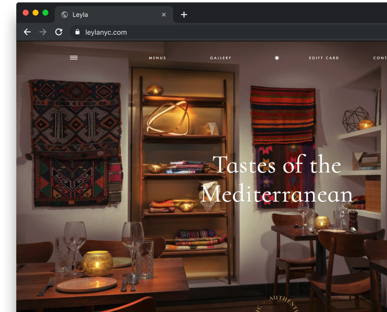Screen dimensions: 387x312
Task: Open the GALLERY navigation link
Action: [221, 58]
